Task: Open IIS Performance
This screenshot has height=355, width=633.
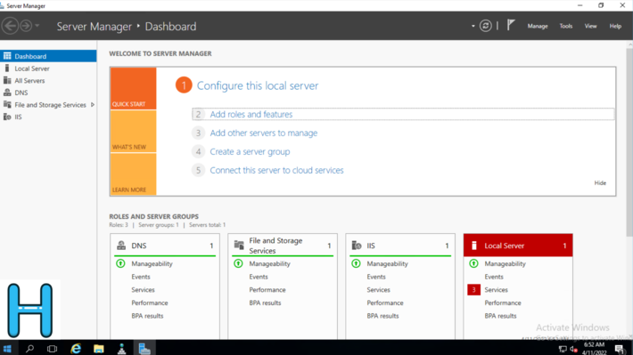Action: (x=385, y=303)
